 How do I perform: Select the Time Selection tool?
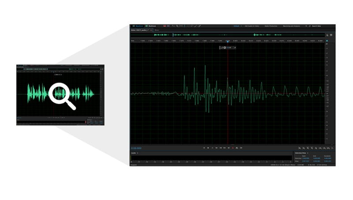(184, 26)
